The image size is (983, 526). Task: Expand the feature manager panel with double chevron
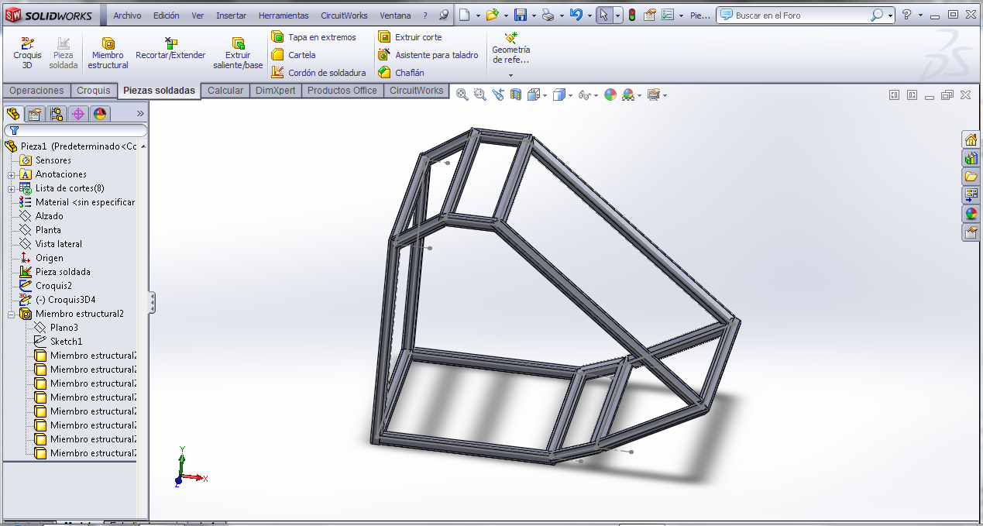(140, 113)
